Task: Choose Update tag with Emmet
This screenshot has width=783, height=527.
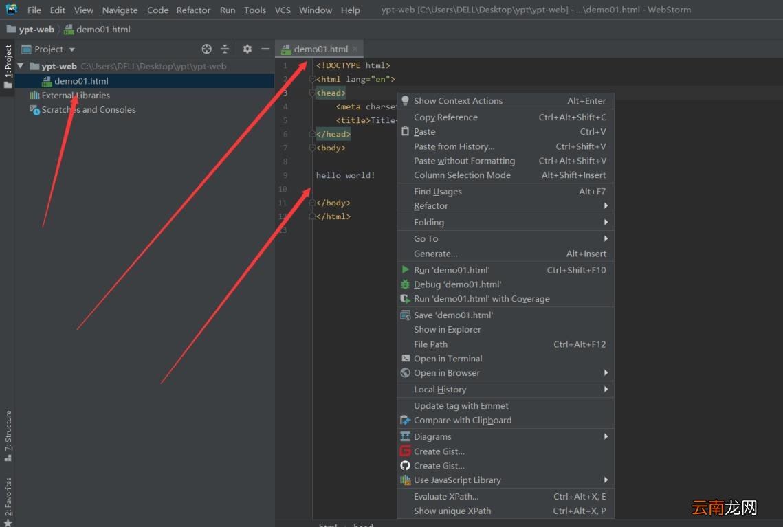Action: click(x=505, y=406)
